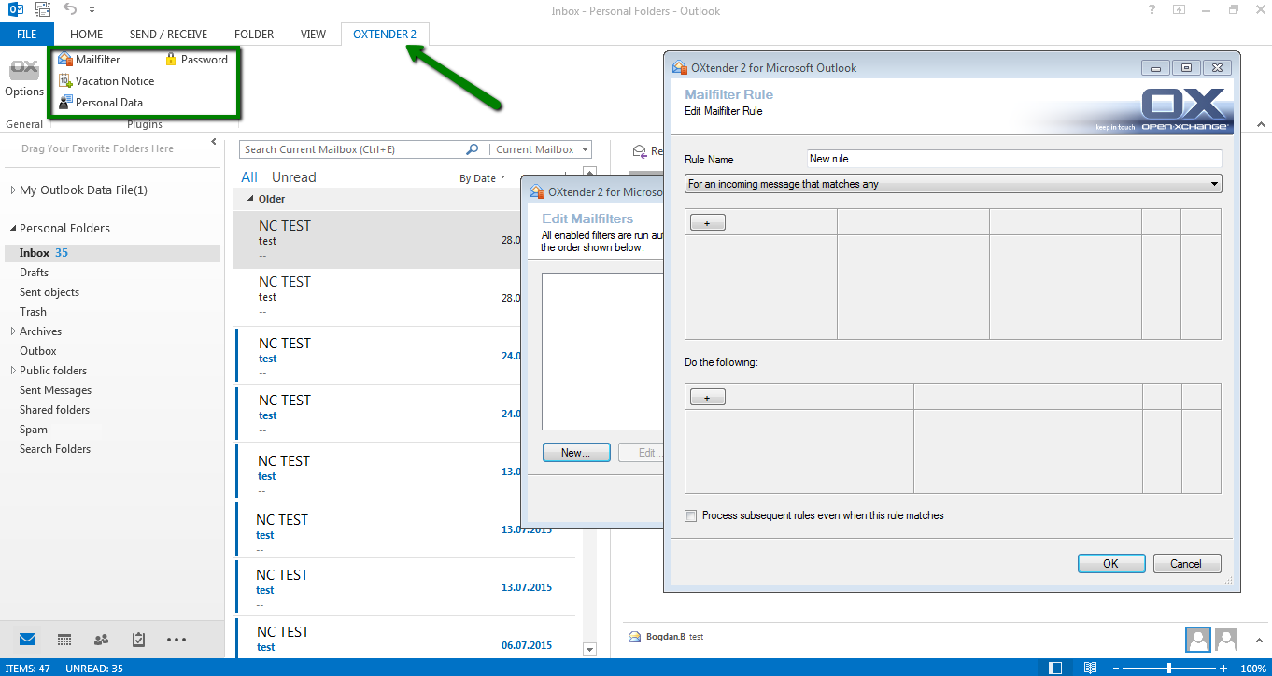Click the normal view status bar icon
The height and width of the screenshot is (676, 1272).
(1055, 669)
